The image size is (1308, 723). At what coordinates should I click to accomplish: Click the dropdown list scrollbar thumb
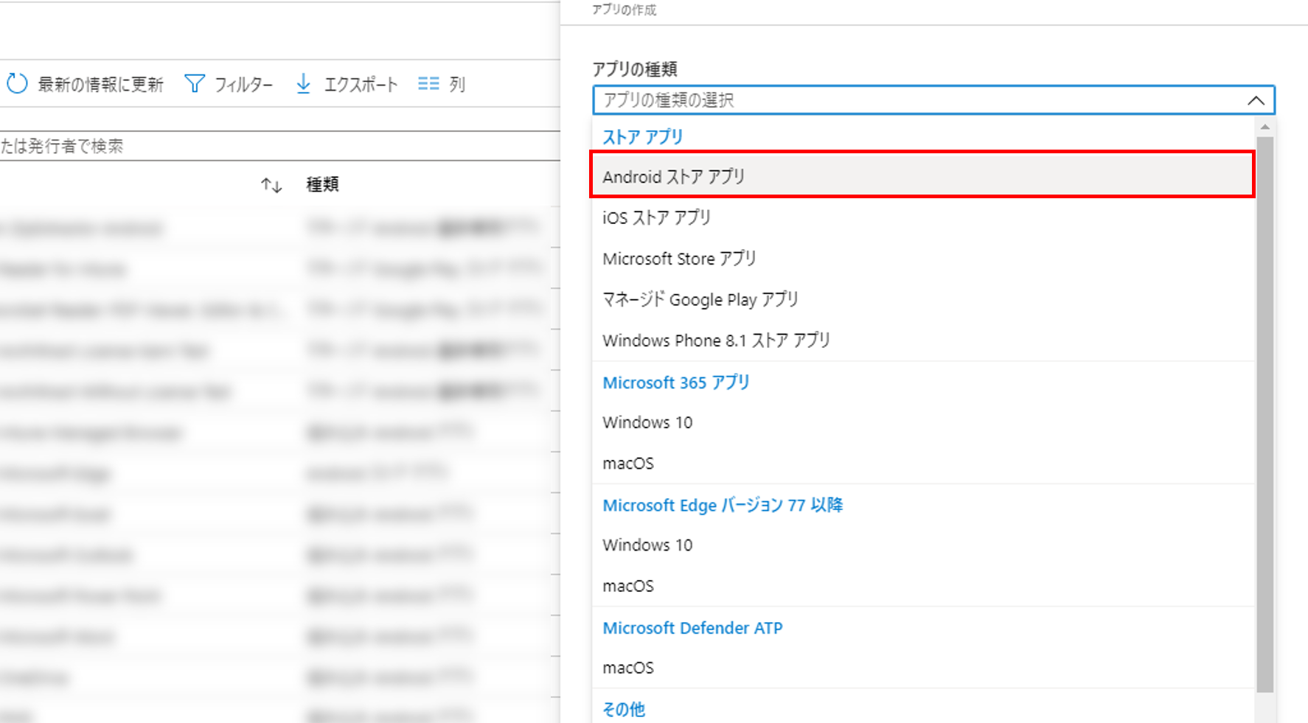click(1265, 413)
